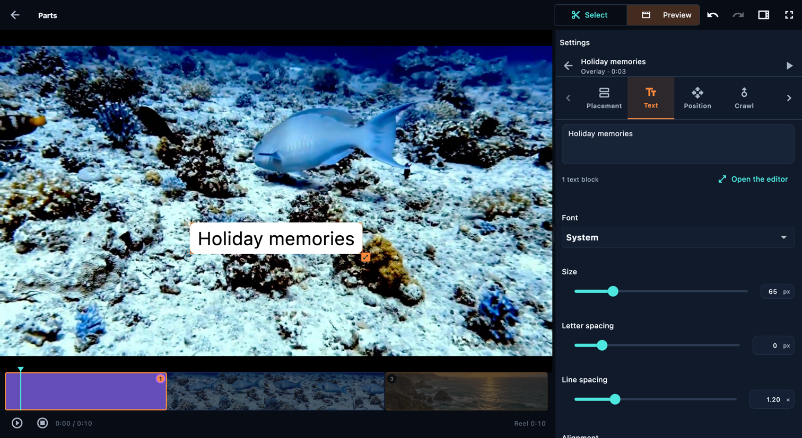Screen dimensions: 802x438
Task: Open the Font dropdown showing System
Action: (x=677, y=237)
